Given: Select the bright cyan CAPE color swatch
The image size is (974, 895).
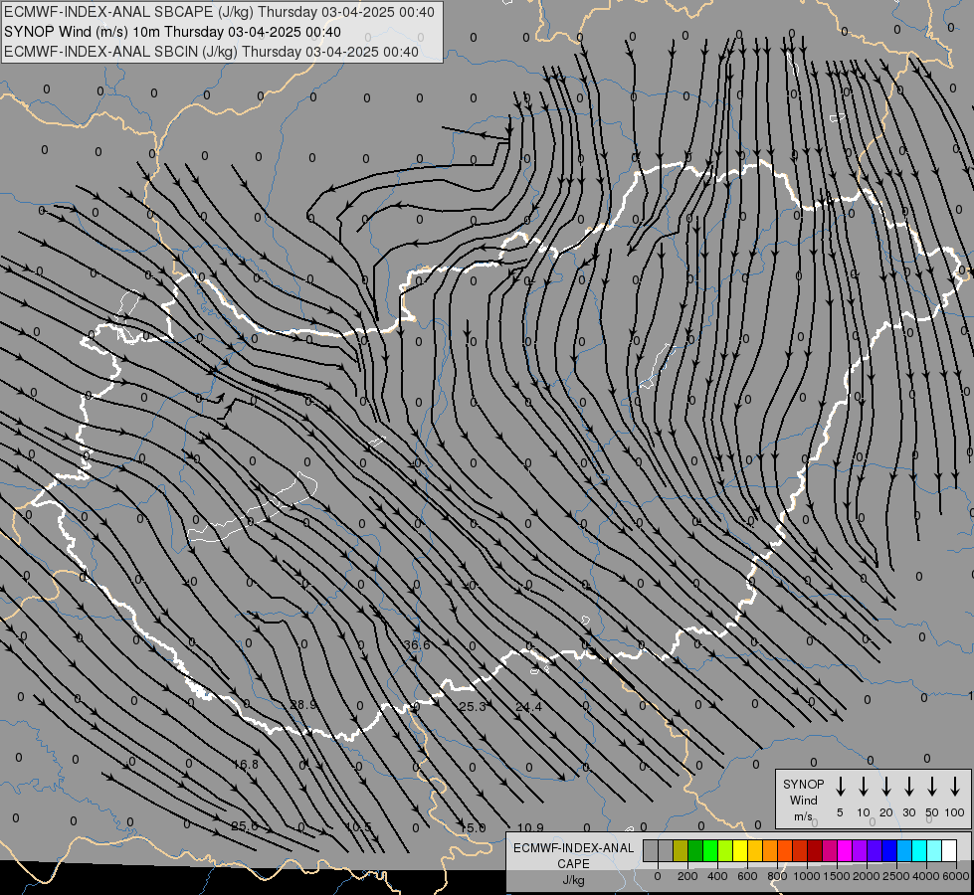Looking at the screenshot, I should pyautogui.click(x=918, y=850).
